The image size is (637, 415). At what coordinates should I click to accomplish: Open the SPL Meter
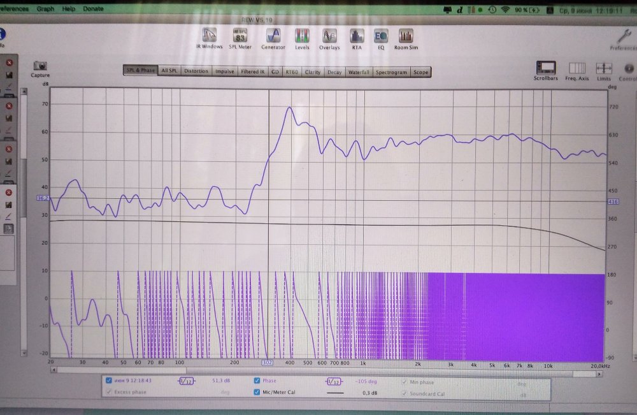point(241,36)
